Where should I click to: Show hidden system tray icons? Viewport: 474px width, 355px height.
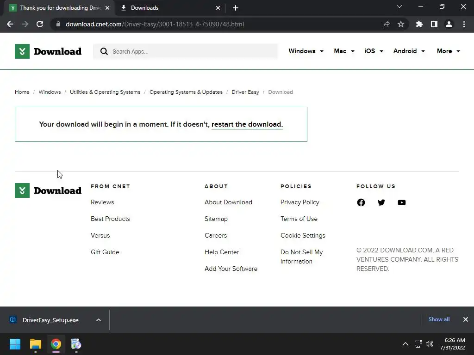[405, 344]
